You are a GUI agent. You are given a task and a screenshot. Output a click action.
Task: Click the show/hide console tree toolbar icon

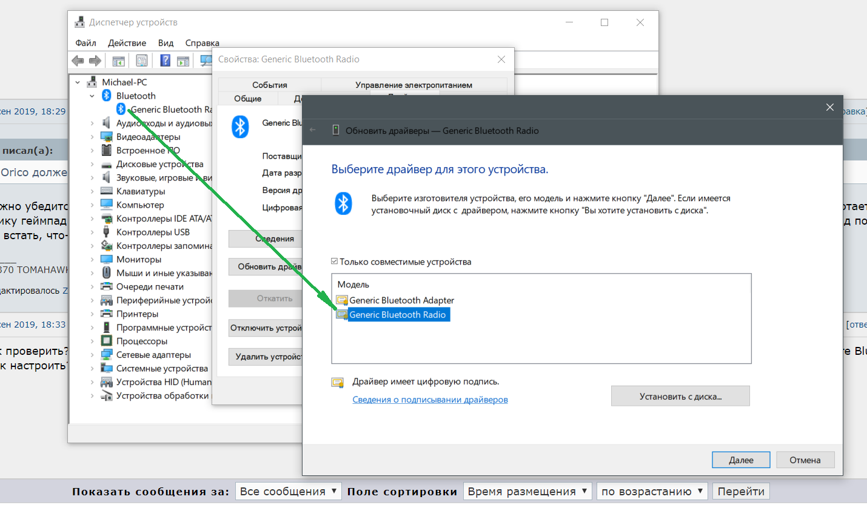coord(118,61)
